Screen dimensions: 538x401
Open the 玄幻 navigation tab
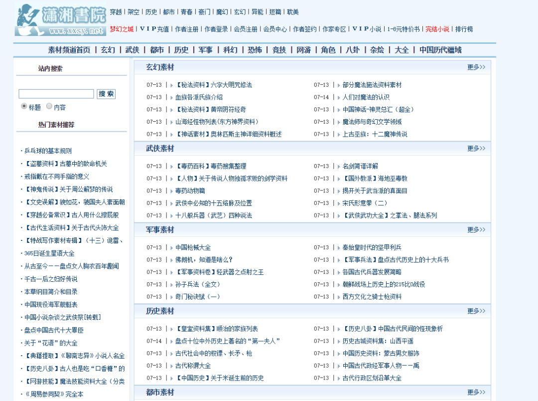[x=108, y=50]
